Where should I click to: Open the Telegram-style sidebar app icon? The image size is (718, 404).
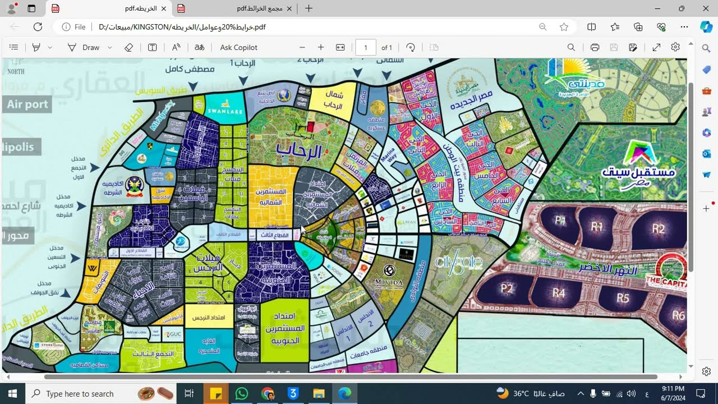706,175
